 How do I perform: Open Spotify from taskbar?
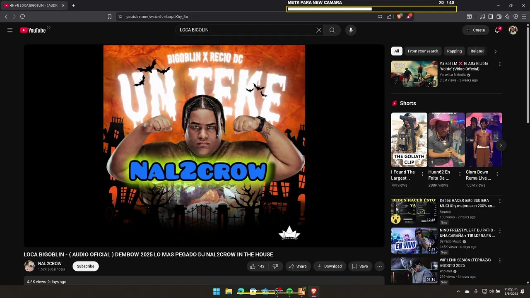[289, 291]
